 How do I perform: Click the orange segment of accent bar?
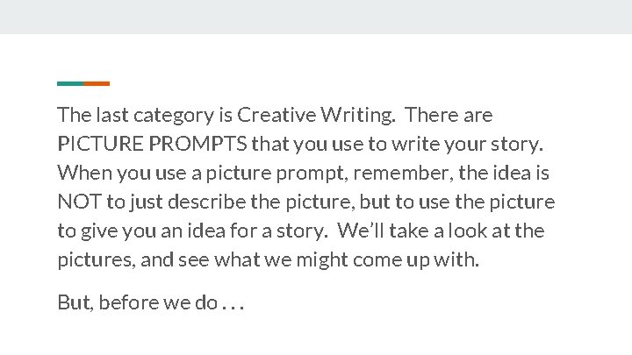[97, 83]
